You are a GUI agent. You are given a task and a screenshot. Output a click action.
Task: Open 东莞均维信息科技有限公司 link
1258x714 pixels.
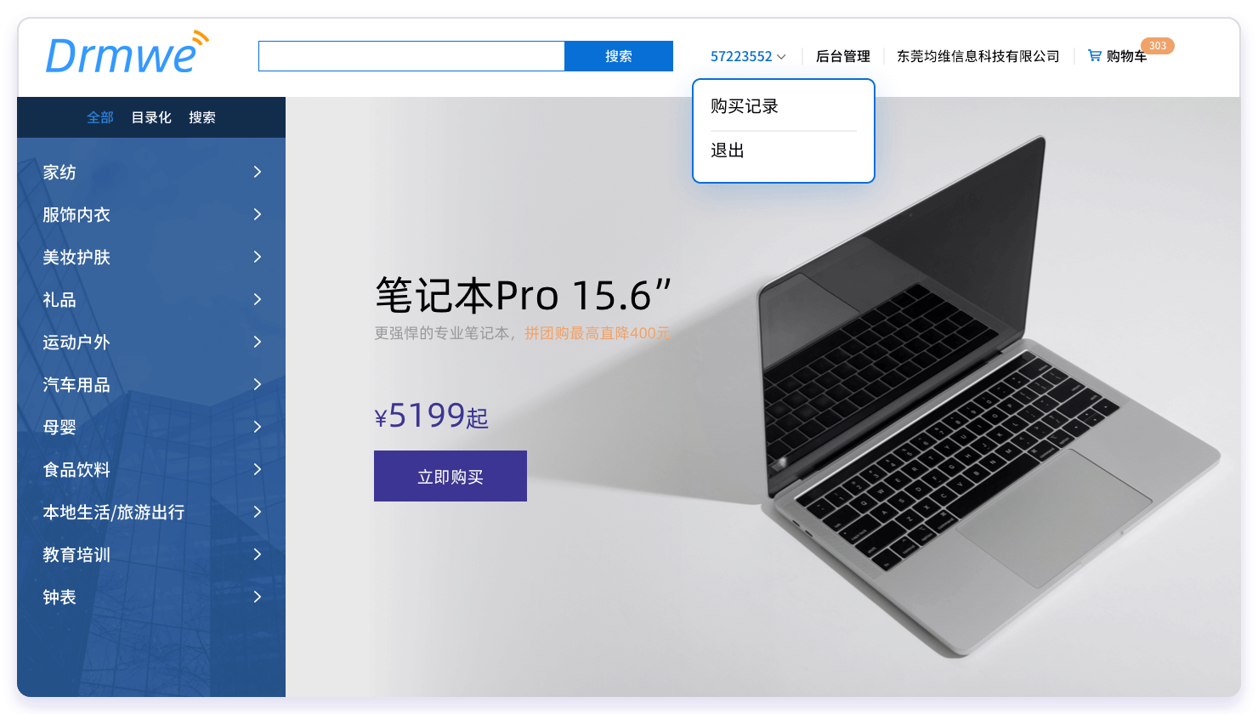point(978,56)
